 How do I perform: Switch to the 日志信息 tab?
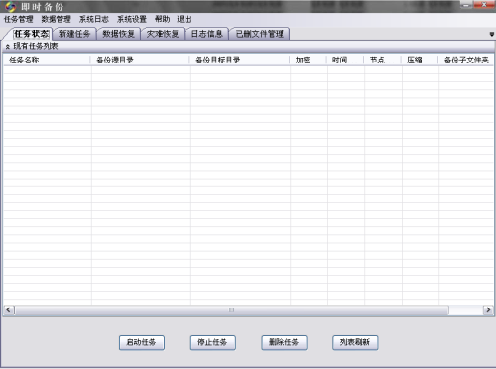207,34
